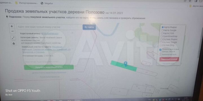Click the print map icon
The height and width of the screenshot is (101, 203).
tap(14, 43)
